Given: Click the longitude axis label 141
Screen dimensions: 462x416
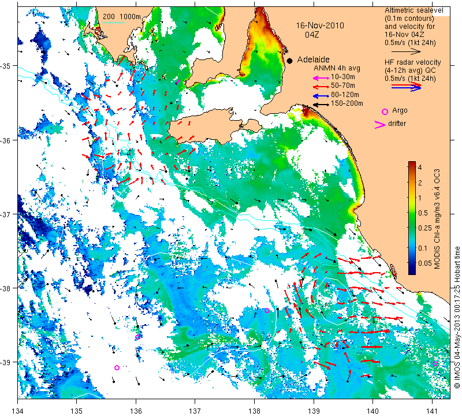Looking at the screenshot, I should pyautogui.click(x=432, y=411).
